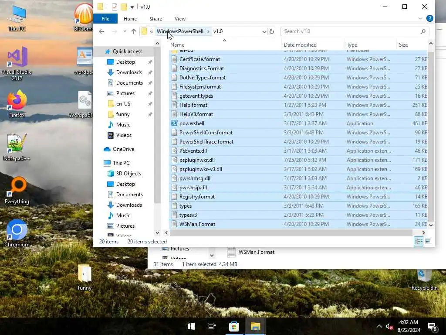Open the Visual Studio 2017 desktop shortcut
This screenshot has height=335, width=446.
17,64
